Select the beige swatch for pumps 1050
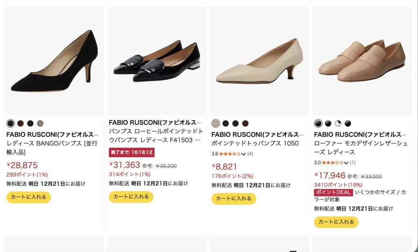 pos(216,124)
